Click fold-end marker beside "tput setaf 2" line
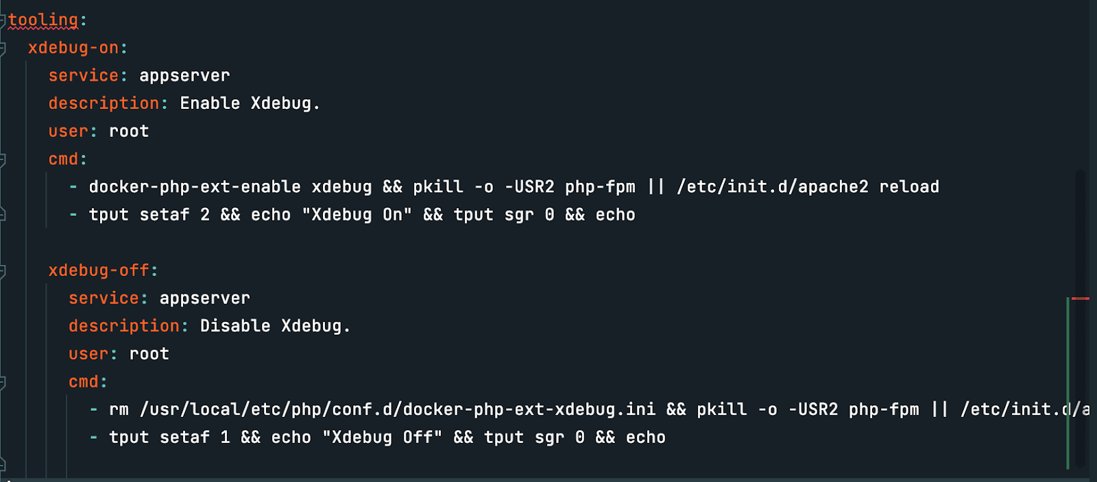The width and height of the screenshot is (1097, 482). coord(3,215)
